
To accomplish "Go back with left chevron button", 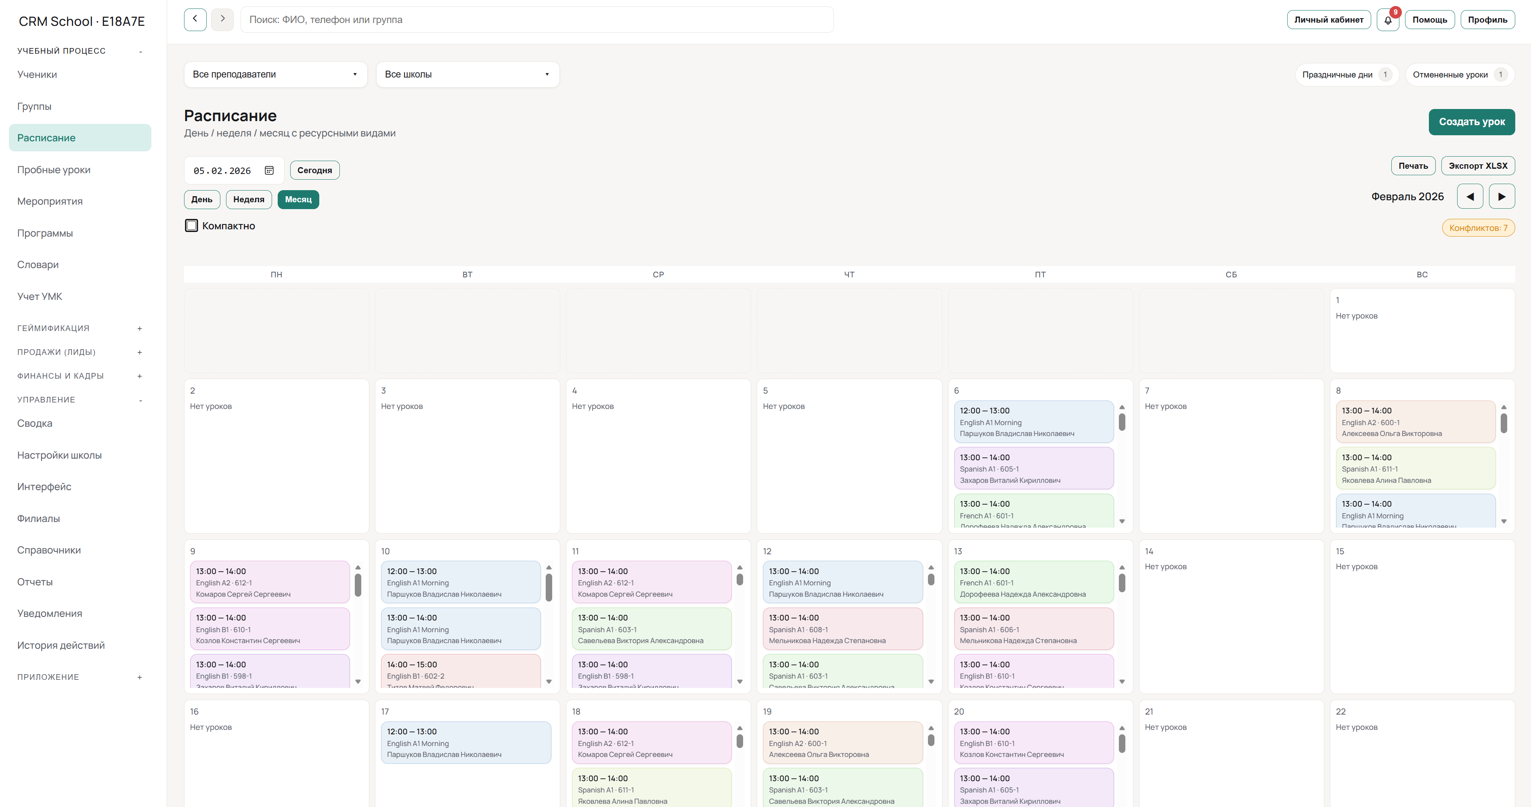I will pyautogui.click(x=195, y=19).
